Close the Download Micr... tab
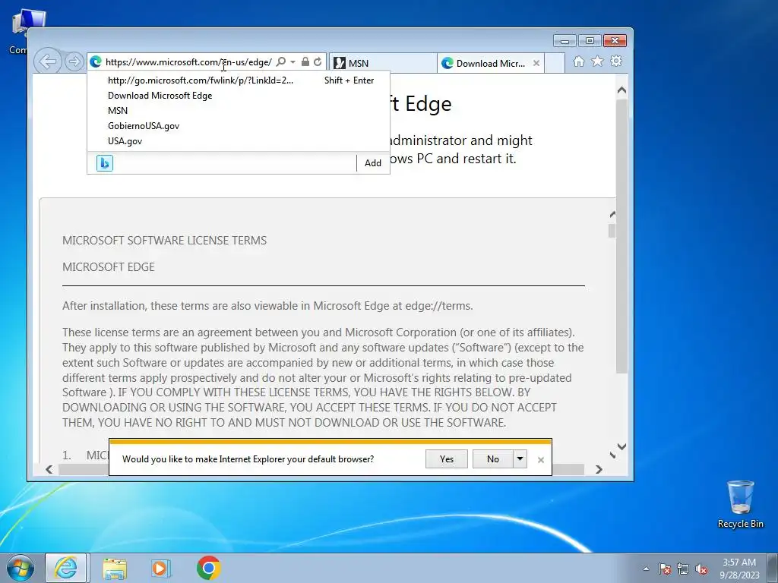Screen dimensions: 778x583 [536, 63]
